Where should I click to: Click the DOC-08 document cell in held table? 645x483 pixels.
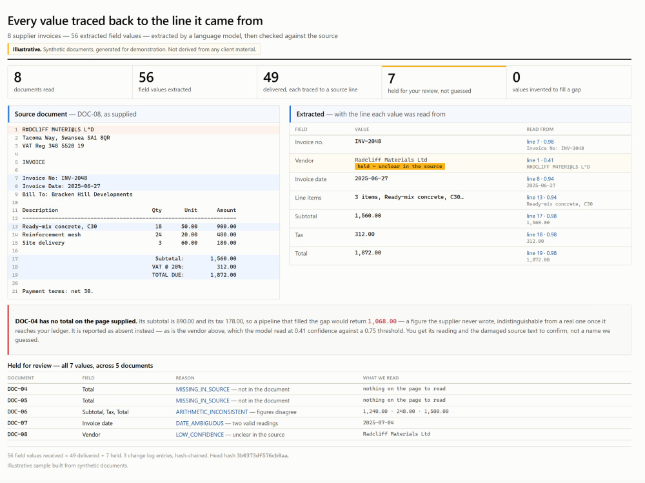coord(17,434)
